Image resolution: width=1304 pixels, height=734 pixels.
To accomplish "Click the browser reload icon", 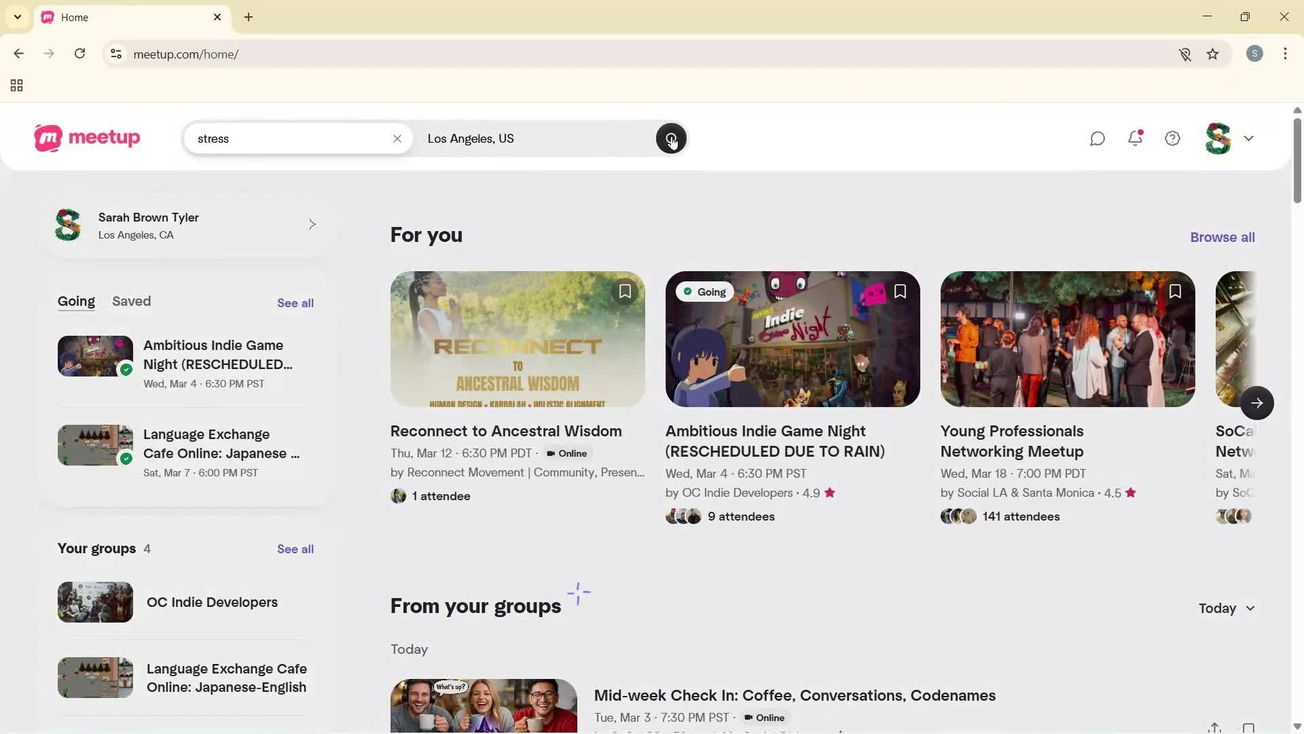I will (79, 54).
